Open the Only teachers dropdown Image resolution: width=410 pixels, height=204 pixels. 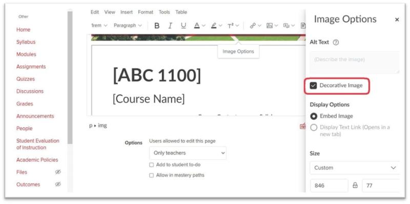pos(188,153)
